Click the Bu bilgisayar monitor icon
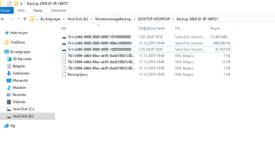Image resolution: width=275 pixels, height=152 pixels. (x=6, y=52)
